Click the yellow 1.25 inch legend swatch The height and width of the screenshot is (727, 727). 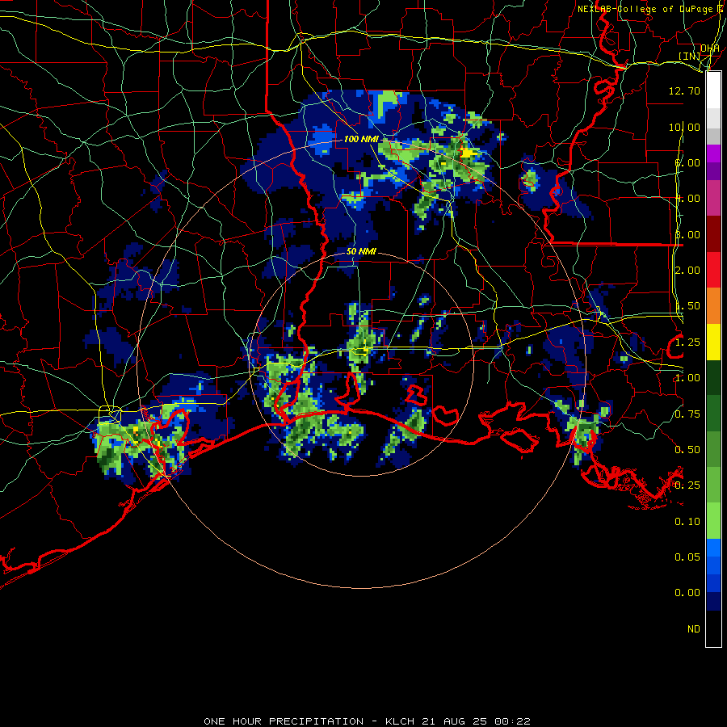713,342
